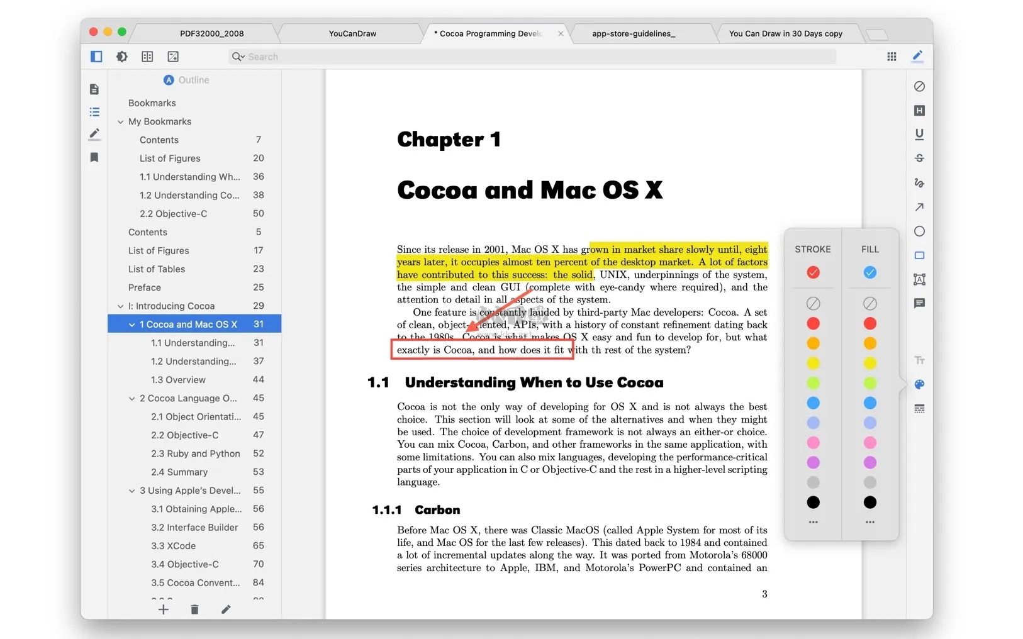Image resolution: width=1023 pixels, height=639 pixels.
Task: Open the color palette panel
Action: click(919, 384)
